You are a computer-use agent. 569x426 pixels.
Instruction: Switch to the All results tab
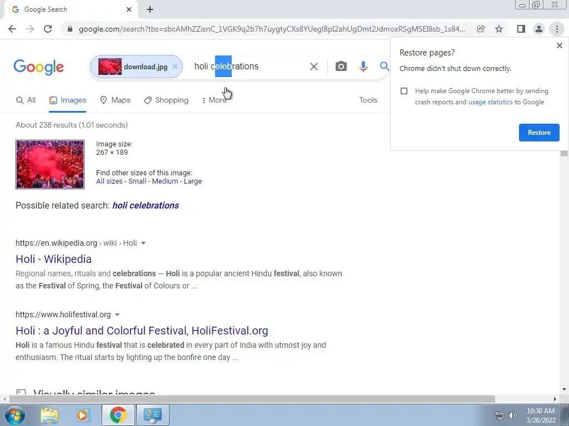[26, 100]
